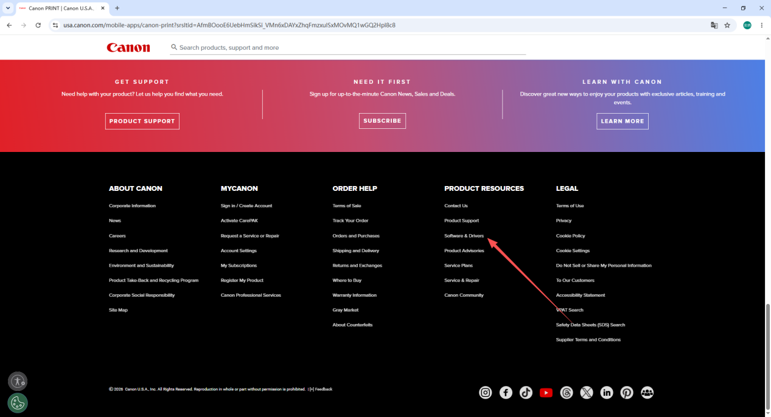The height and width of the screenshot is (417, 771).
Task: Open Request a Service or Repair
Action: pyautogui.click(x=250, y=236)
